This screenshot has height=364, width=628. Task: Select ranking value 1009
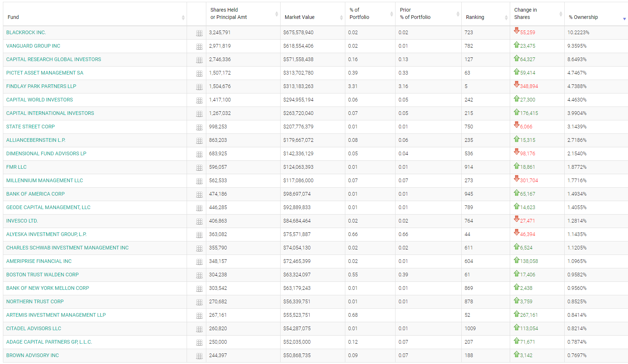(470, 328)
